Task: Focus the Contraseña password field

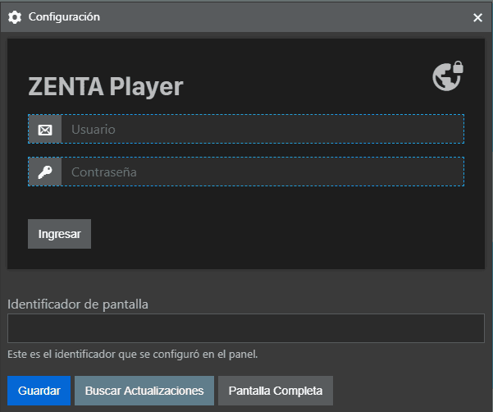Action: [262, 172]
